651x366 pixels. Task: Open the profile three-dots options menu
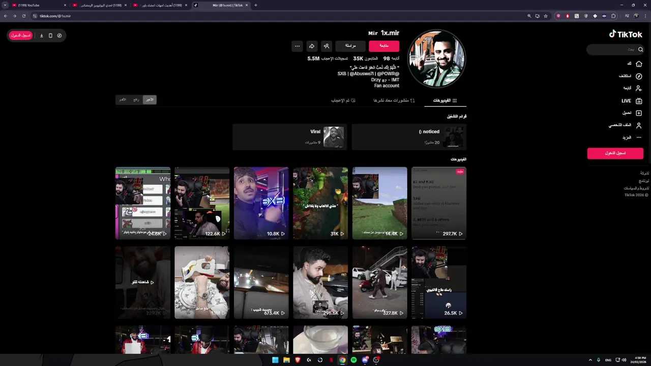298,46
